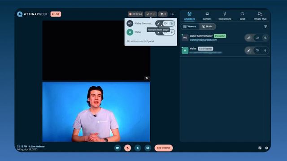Click WS avatar in stage popup
Viewport: 287px width, 161px height.
coord(130,23)
